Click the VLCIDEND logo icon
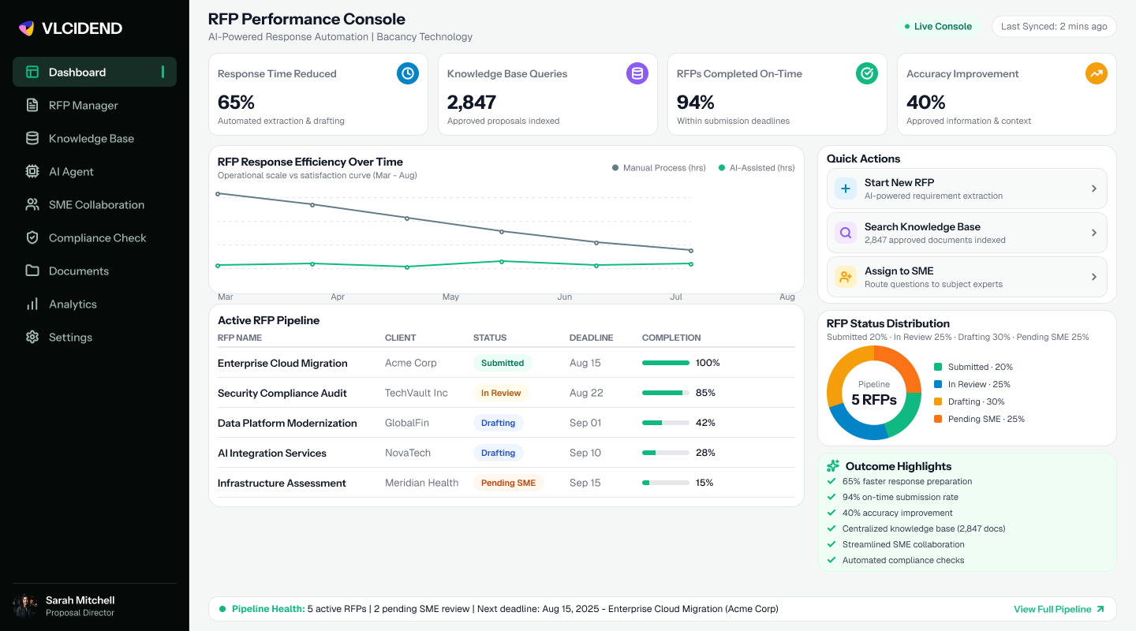This screenshot has width=1136, height=631. pyautogui.click(x=27, y=28)
